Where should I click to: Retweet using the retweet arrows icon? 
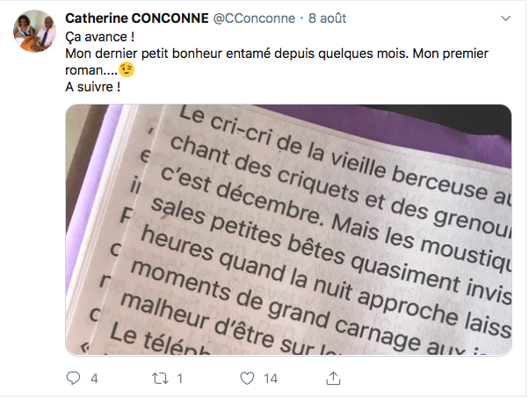[x=160, y=379]
